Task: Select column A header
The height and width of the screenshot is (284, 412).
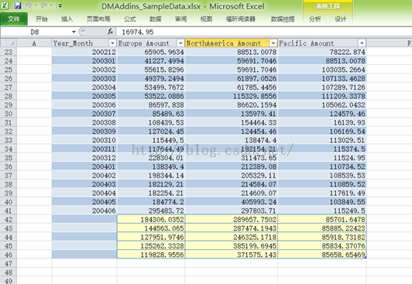Action: tap(34, 43)
